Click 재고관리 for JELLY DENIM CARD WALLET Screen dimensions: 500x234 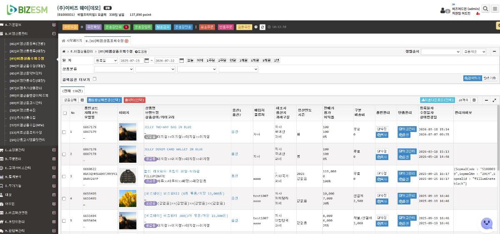pos(407,151)
